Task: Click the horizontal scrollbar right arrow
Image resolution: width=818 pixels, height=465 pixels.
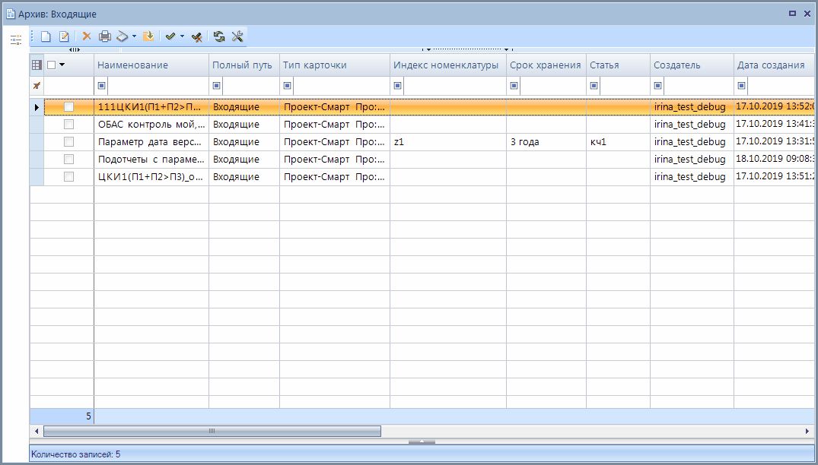Action: click(807, 432)
